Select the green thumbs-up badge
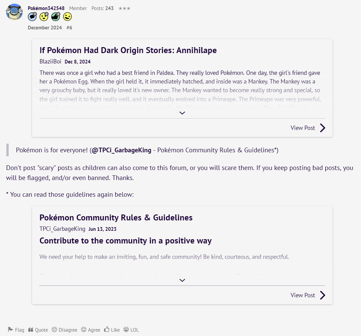This screenshot has width=361, height=336. [x=56, y=17]
